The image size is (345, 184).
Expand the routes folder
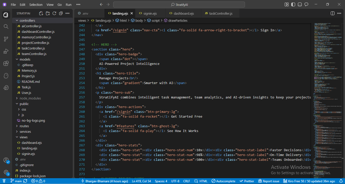(x=24, y=126)
